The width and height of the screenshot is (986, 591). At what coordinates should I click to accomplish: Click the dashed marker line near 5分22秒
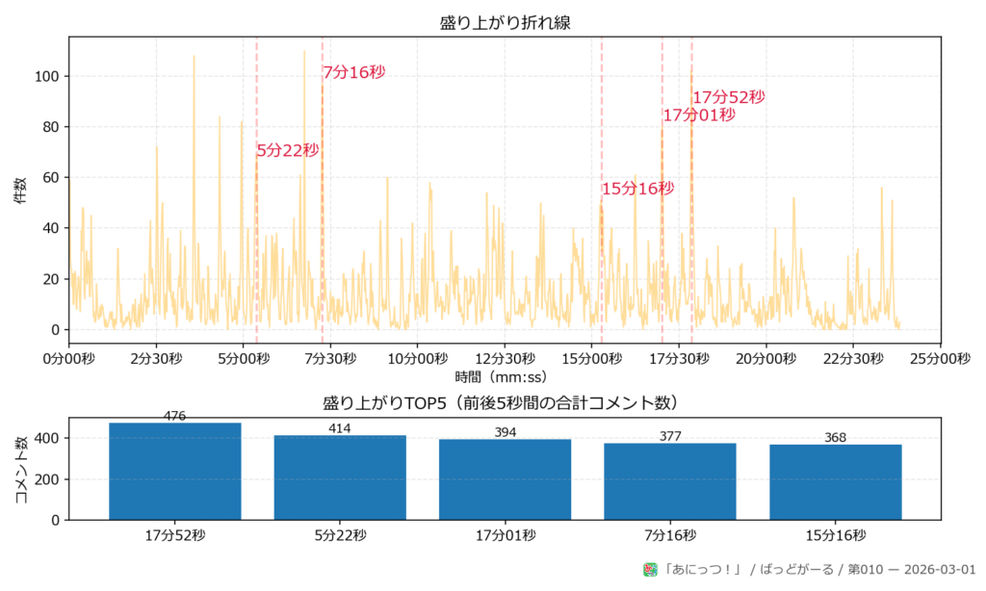[256, 193]
